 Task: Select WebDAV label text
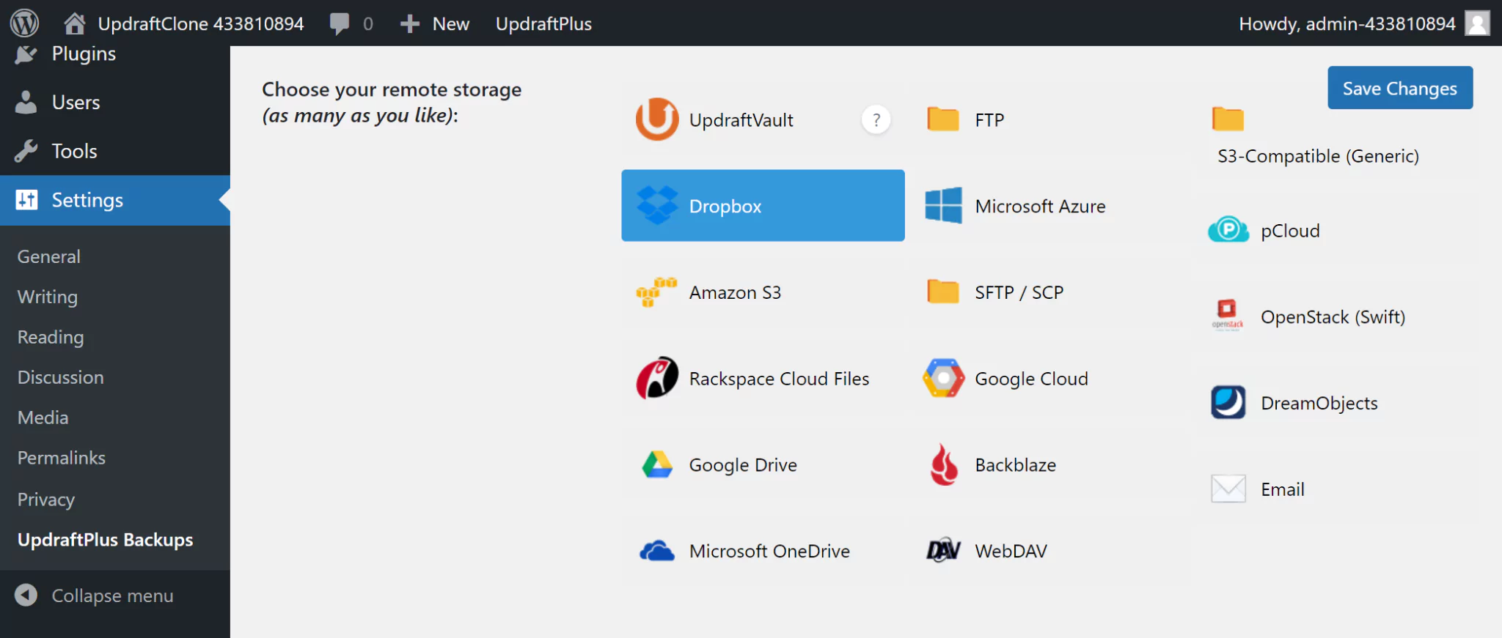1011,551
